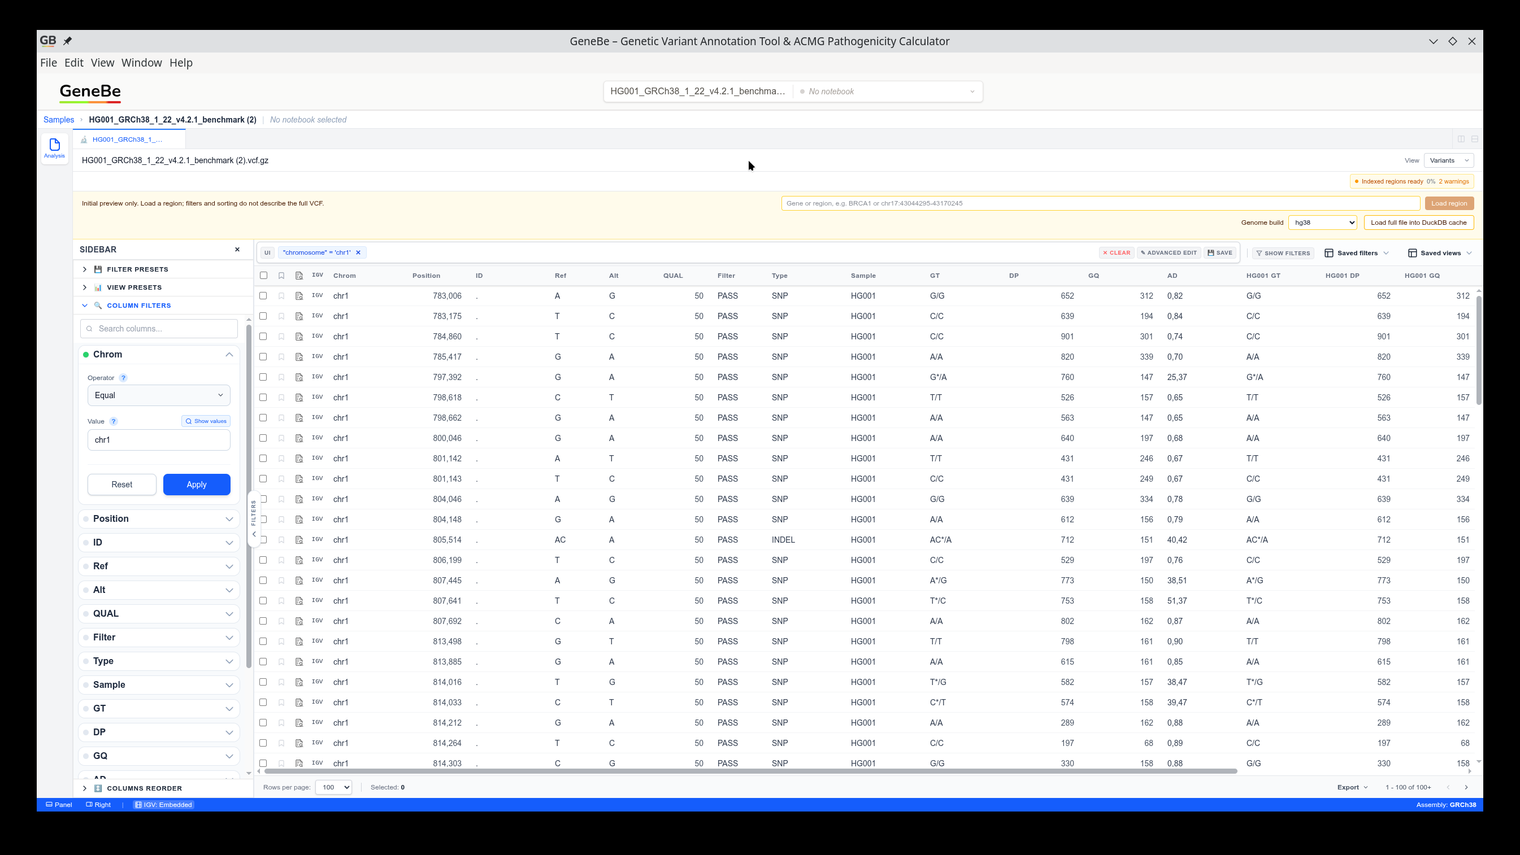Viewport: 1520px width, 855px height.
Task: Expand the Position column filter
Action: click(159, 519)
